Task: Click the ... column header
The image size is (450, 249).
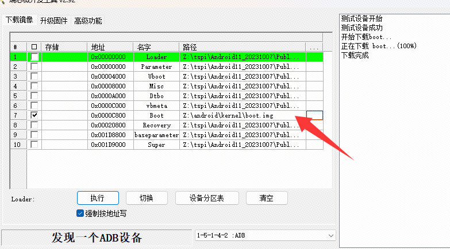Action: [x=314, y=47]
